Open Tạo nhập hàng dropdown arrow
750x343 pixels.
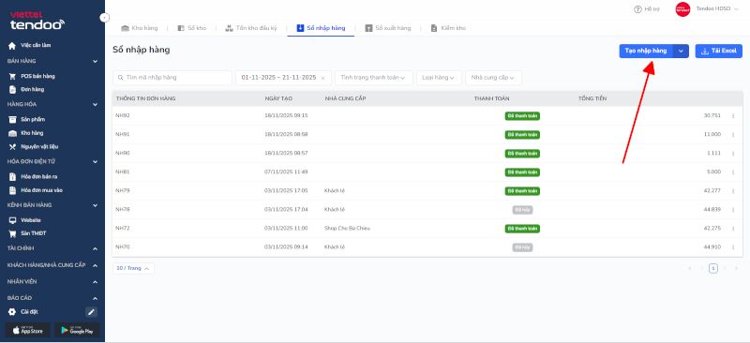[682, 52]
